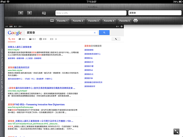Expand more search categories chevron
The width and height of the screenshot is (183, 137).
tap(56, 39)
